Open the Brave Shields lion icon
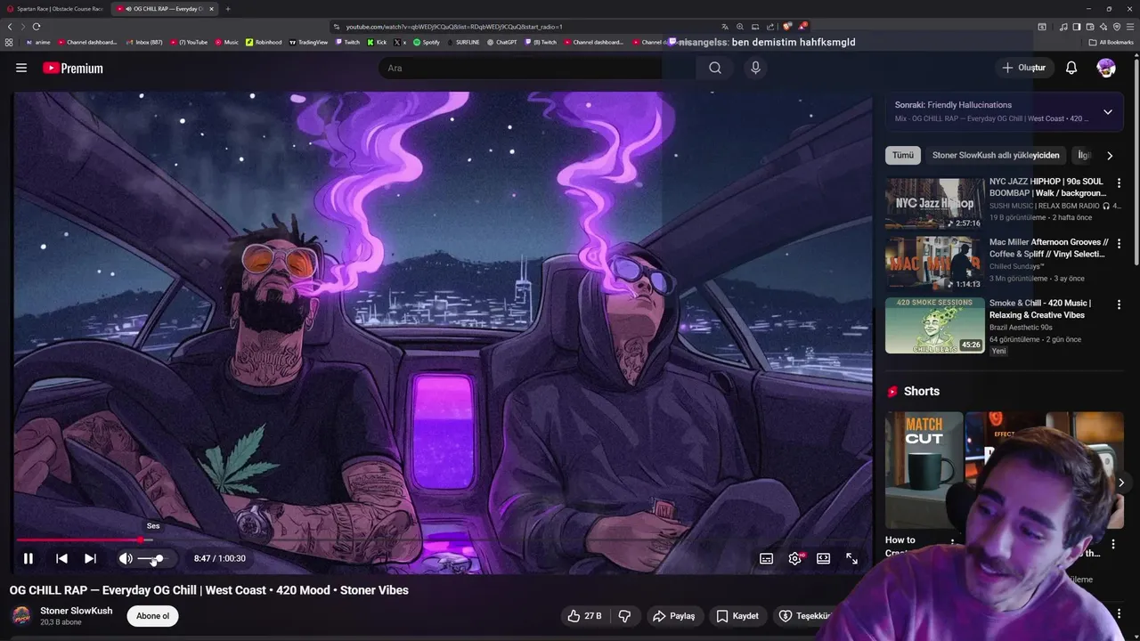 click(786, 27)
